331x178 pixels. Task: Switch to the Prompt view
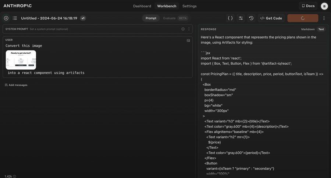(x=151, y=18)
